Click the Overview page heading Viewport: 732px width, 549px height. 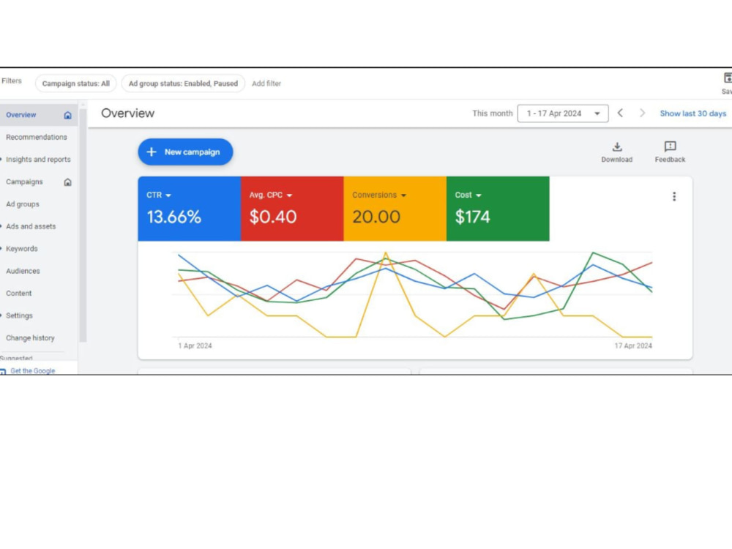click(x=127, y=113)
